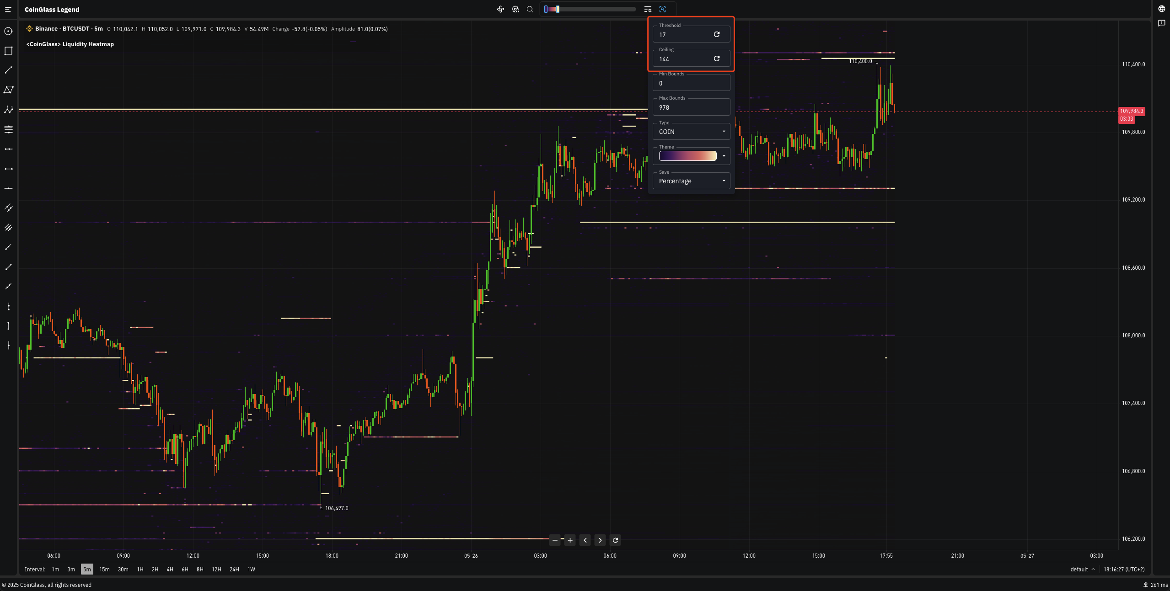
Task: Reset the Threshold value with its refresh icon
Action: (717, 34)
